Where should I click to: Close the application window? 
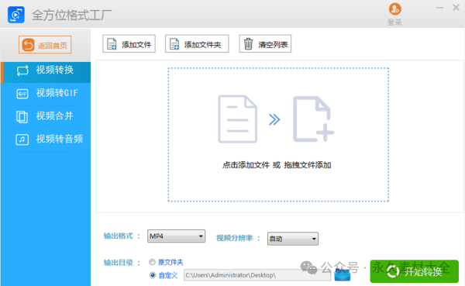pyautogui.click(x=456, y=8)
